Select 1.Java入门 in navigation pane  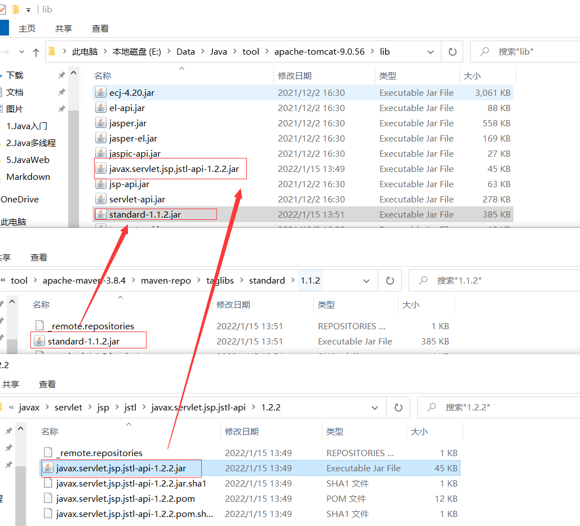(26, 126)
